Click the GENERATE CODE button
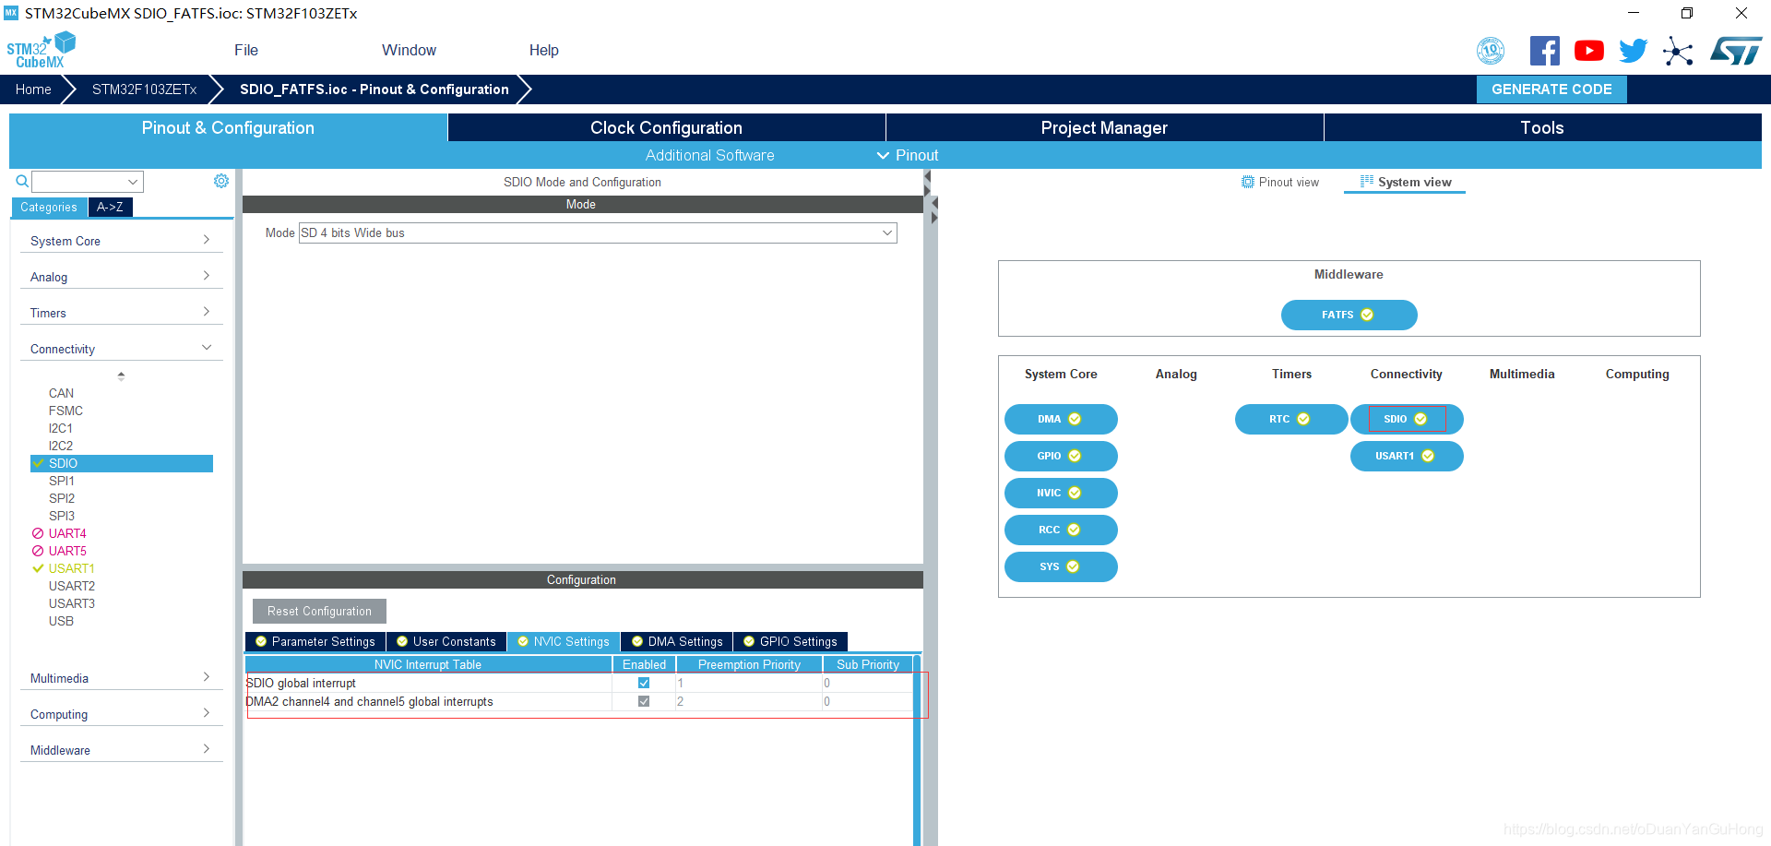1771x846 pixels. [1551, 89]
